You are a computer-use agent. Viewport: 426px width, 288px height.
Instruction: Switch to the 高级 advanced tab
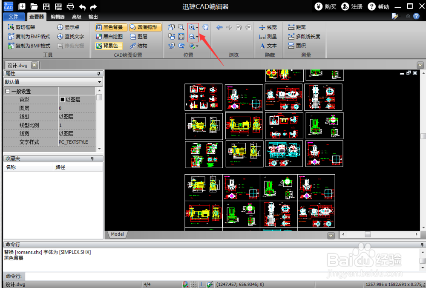[x=77, y=17]
